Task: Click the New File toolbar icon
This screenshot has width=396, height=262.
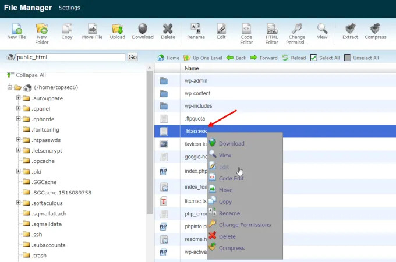Action: click(16, 29)
